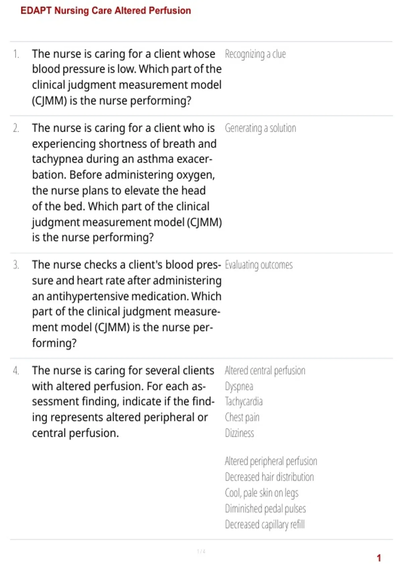Click the 'Chest pain' finding
Viewport: 402px width, 570px height.
point(242,417)
